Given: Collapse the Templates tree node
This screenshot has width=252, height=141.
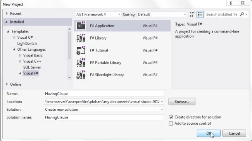Looking at the screenshot, I should [x=8, y=31].
